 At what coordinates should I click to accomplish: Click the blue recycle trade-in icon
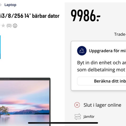(82, 51)
